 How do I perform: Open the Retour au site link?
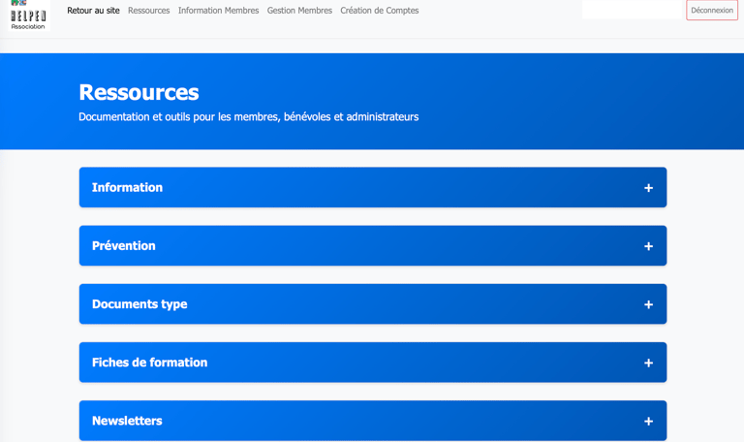pyautogui.click(x=93, y=11)
